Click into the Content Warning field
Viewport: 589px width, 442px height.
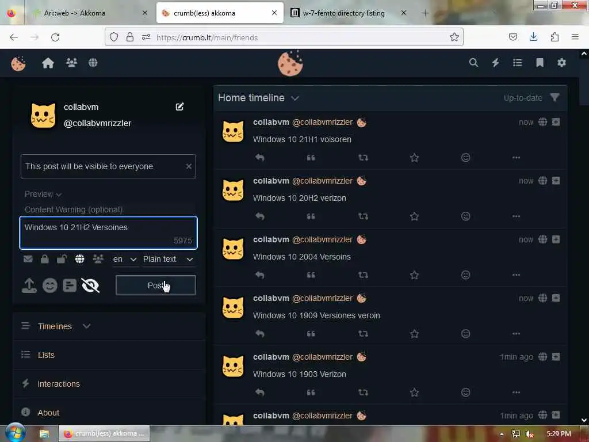(109, 209)
